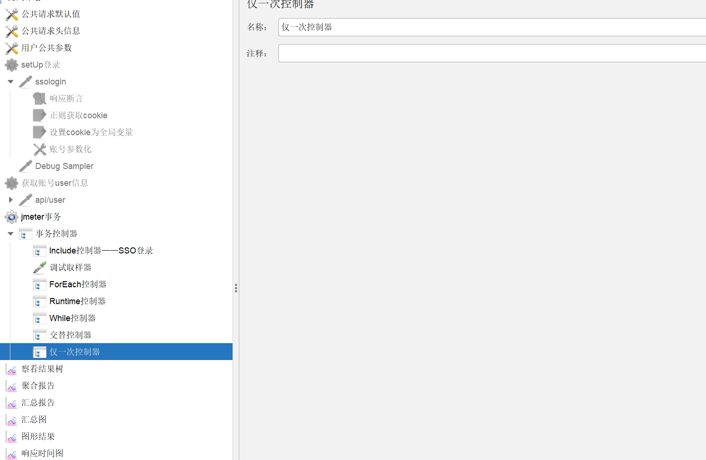This screenshot has width=706, height=460.
Task: Click the jmeter事务 thread group gear icon
Action: (x=12, y=217)
